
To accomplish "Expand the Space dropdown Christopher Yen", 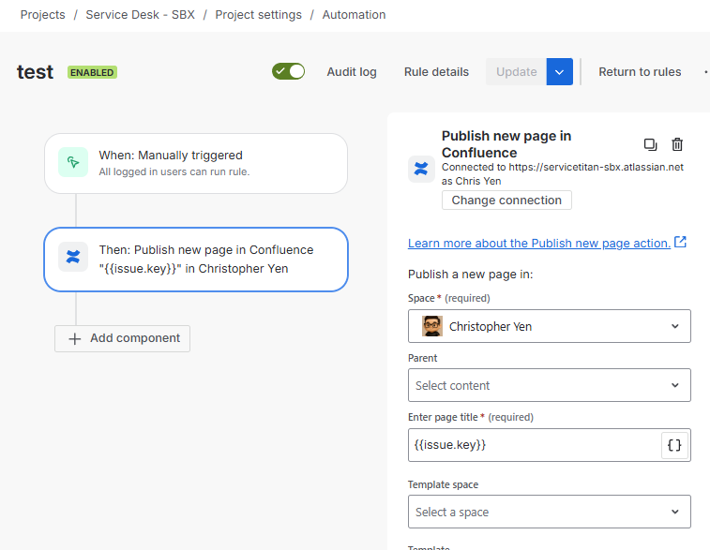I will tap(550, 326).
